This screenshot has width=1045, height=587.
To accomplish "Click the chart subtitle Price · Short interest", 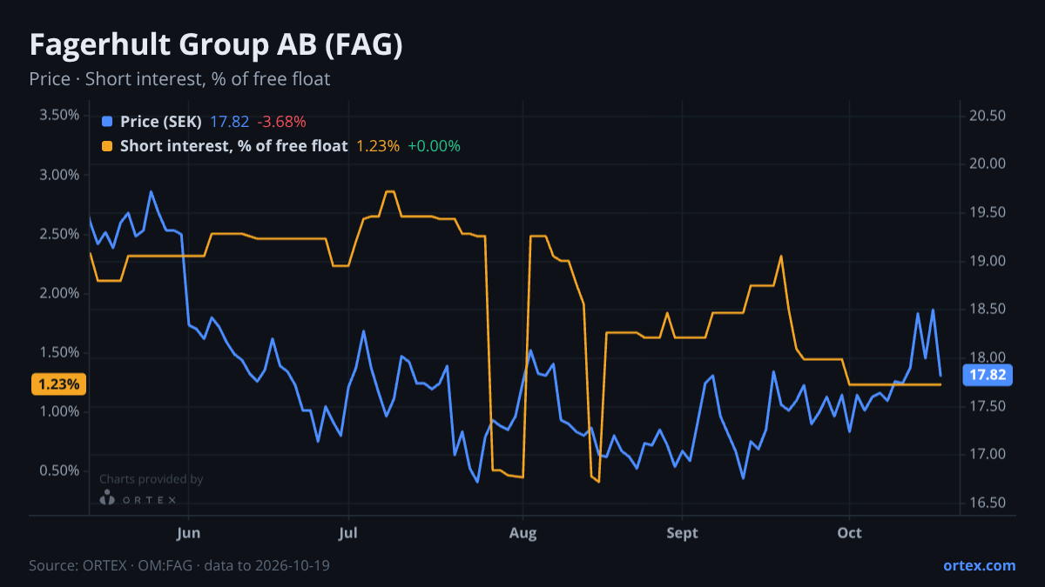I will 179,79.
